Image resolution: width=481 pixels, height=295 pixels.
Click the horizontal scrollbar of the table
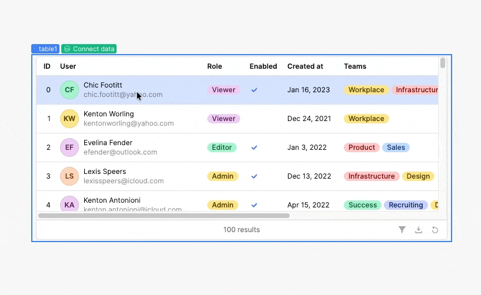point(164,216)
